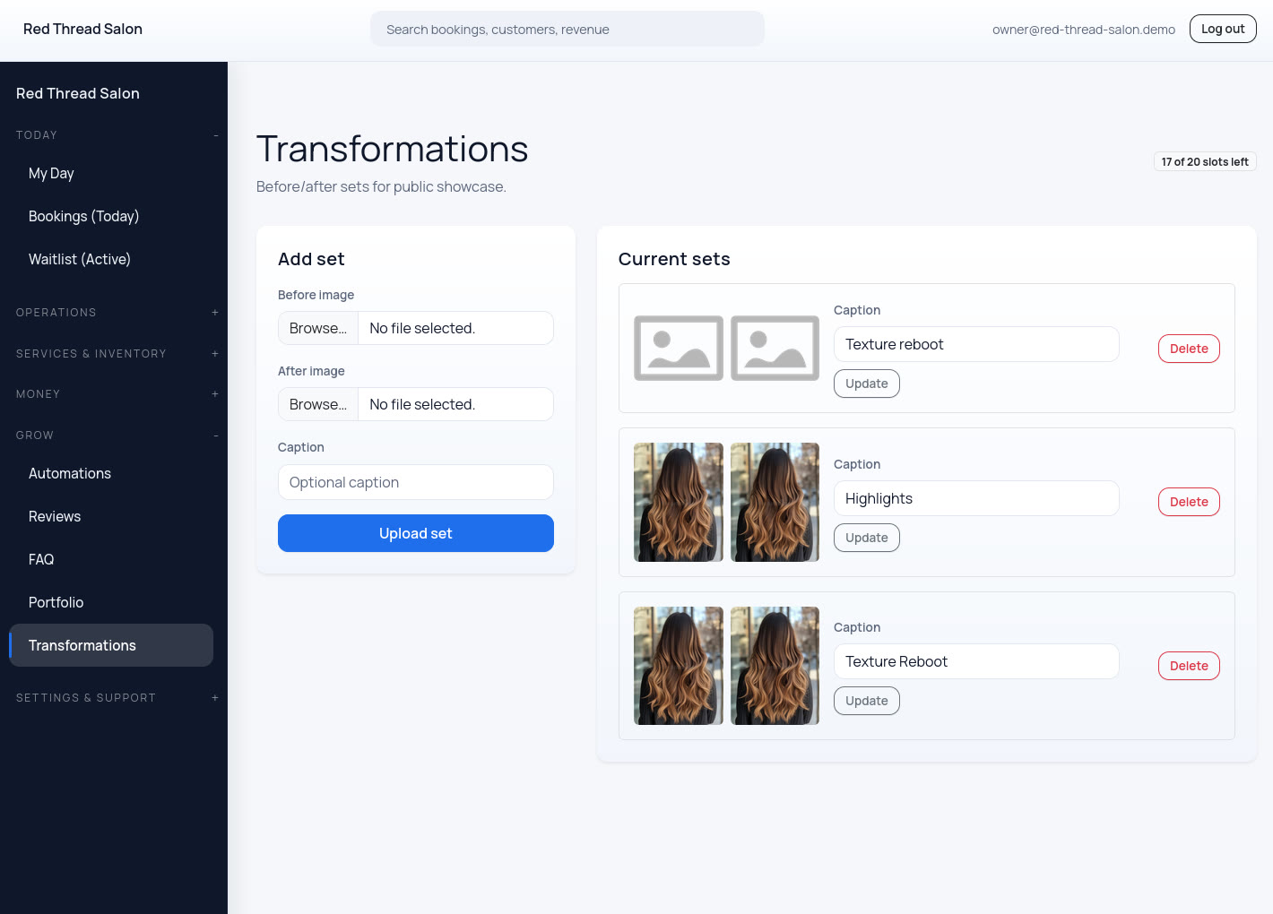The image size is (1273, 914).
Task: Open the before photo of the Highlights set
Action: click(x=678, y=502)
